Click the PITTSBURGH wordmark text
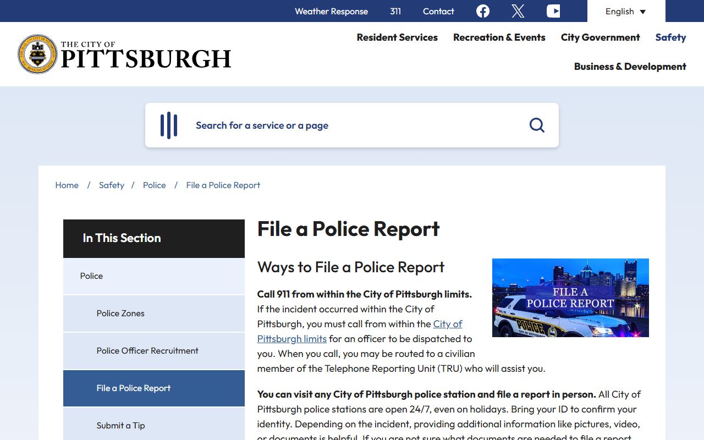Image resolution: width=704 pixels, height=440 pixels. [146, 59]
